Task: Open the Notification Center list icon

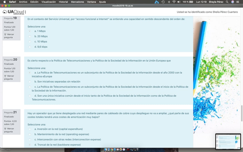Action: [238, 2]
